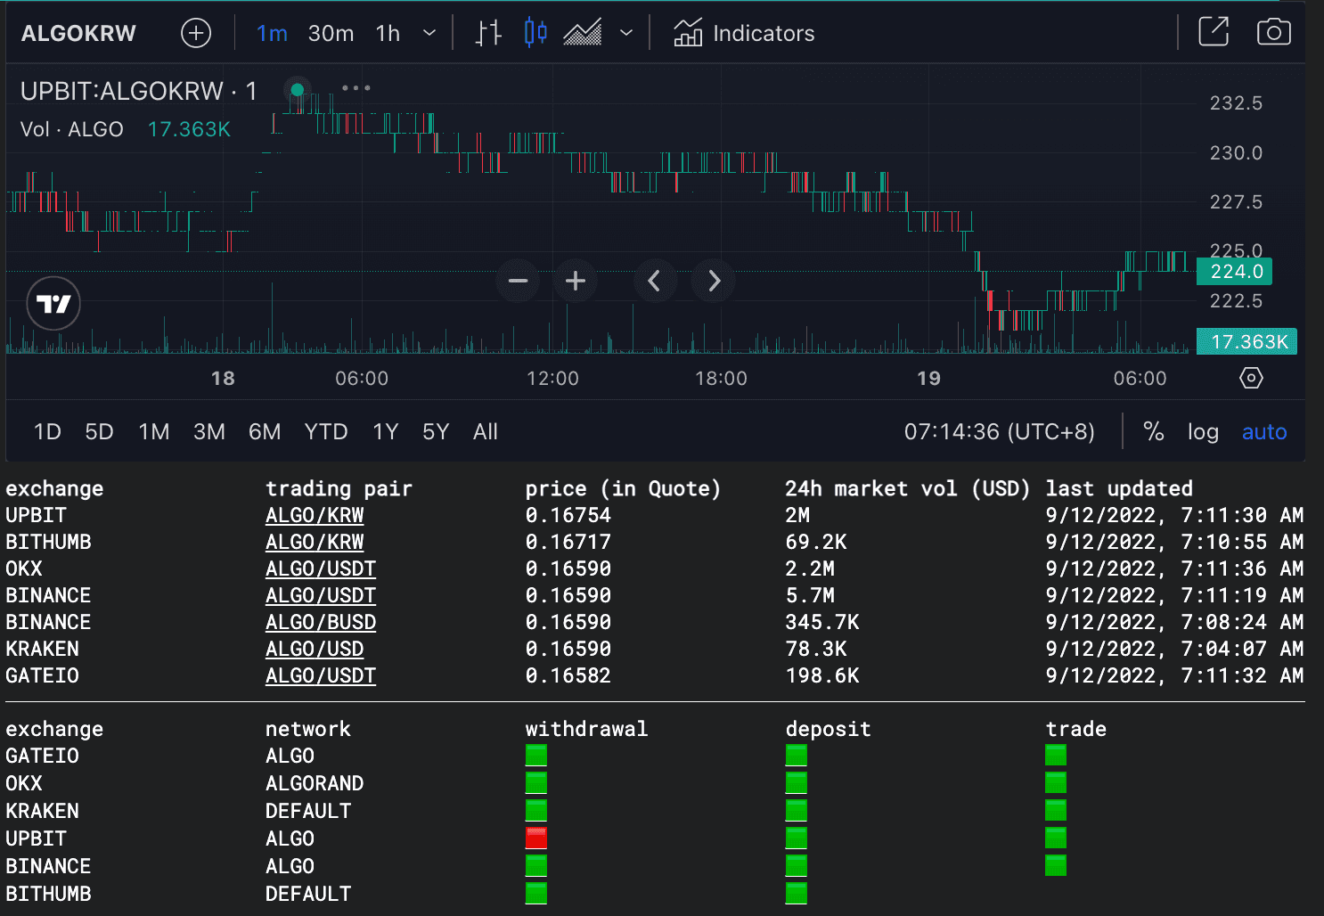Image resolution: width=1324 pixels, height=916 pixels.
Task: Click the BINANCE 5.7M volume cell
Action: (810, 595)
